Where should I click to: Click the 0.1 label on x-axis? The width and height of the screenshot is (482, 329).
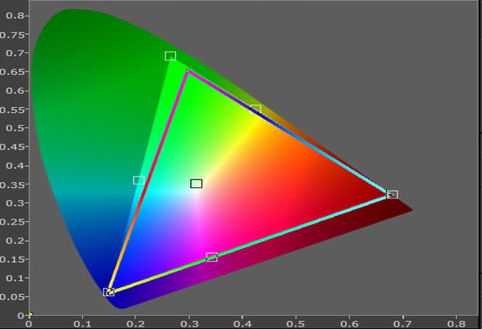pos(83,324)
